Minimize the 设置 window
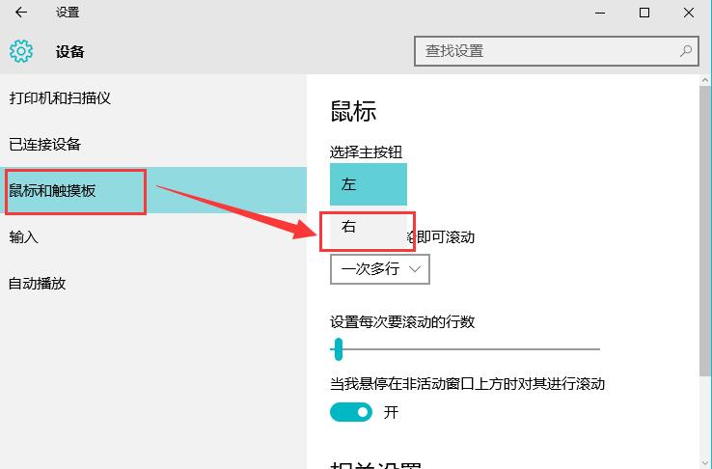This screenshot has width=712, height=469. [x=600, y=13]
